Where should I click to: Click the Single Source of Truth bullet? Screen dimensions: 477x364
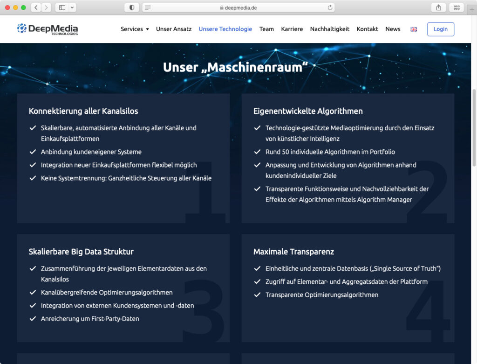pos(353,269)
